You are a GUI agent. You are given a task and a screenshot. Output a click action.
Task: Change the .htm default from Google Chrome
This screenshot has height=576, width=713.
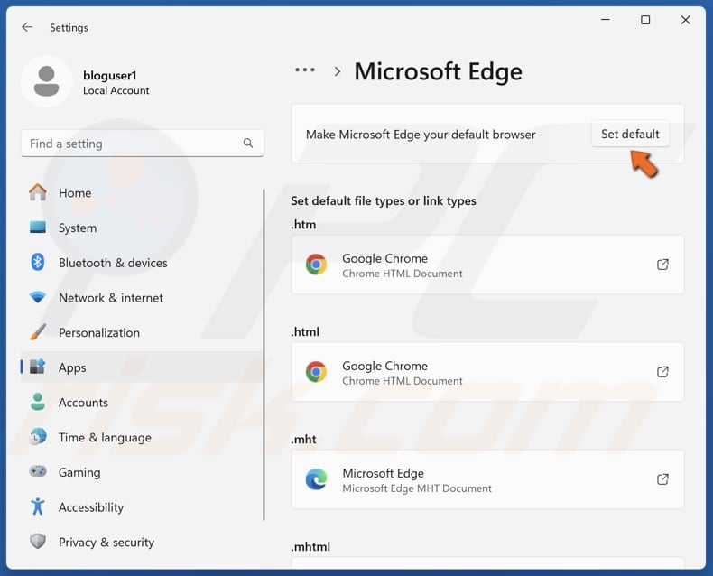pyautogui.click(x=487, y=265)
